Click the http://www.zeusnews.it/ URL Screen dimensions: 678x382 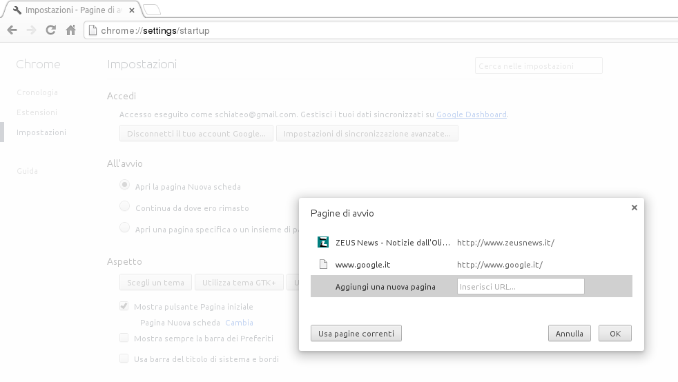tap(505, 243)
